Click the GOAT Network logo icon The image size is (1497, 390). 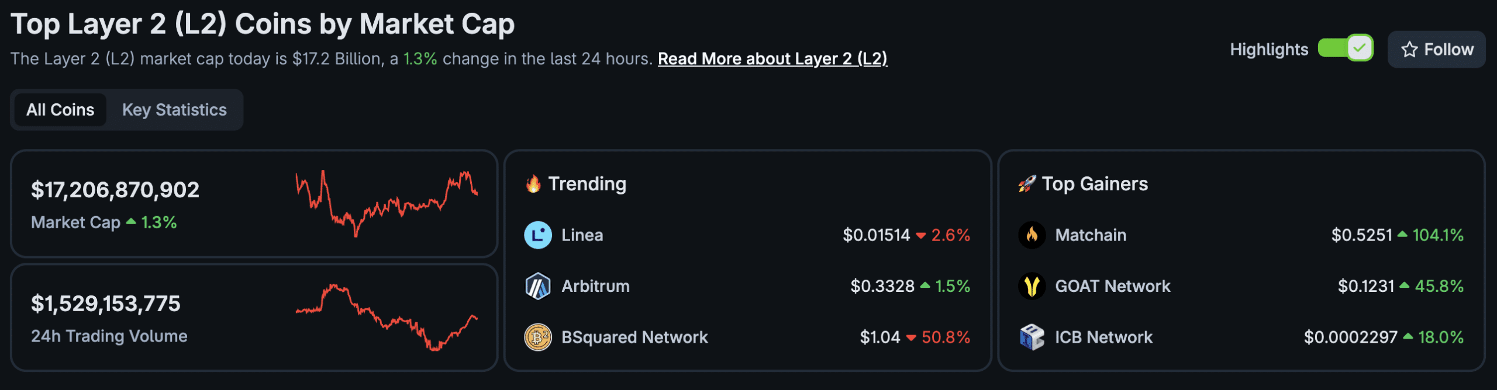[x=1032, y=286]
